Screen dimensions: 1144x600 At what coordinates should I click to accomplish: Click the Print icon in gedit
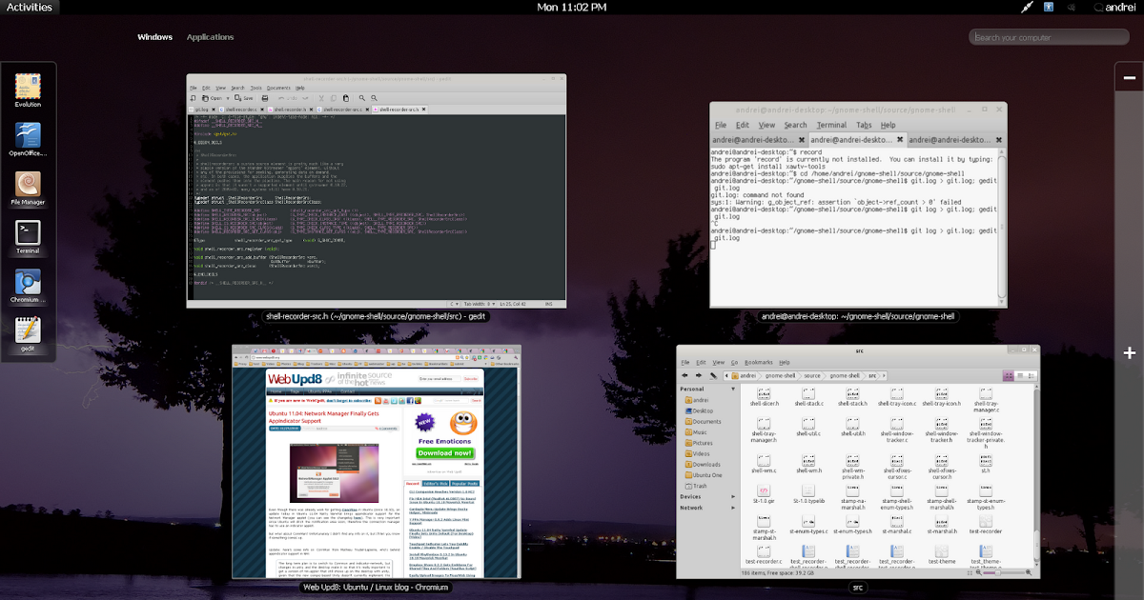point(263,98)
